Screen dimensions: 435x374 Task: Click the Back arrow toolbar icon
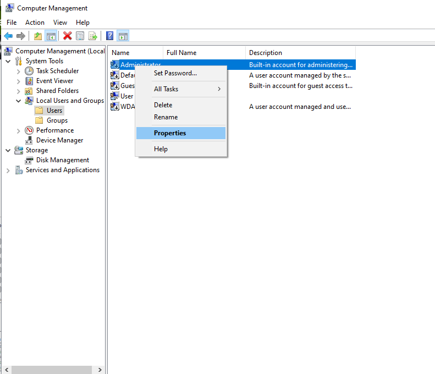[8, 36]
